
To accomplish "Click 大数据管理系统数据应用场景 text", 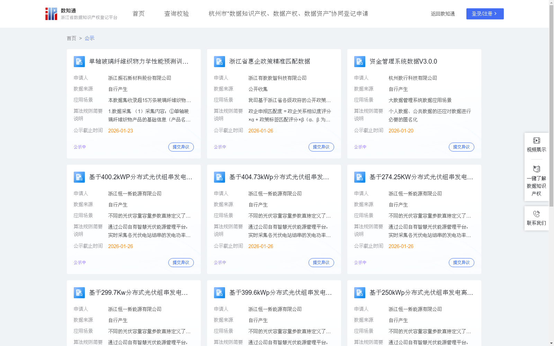I will point(420,100).
